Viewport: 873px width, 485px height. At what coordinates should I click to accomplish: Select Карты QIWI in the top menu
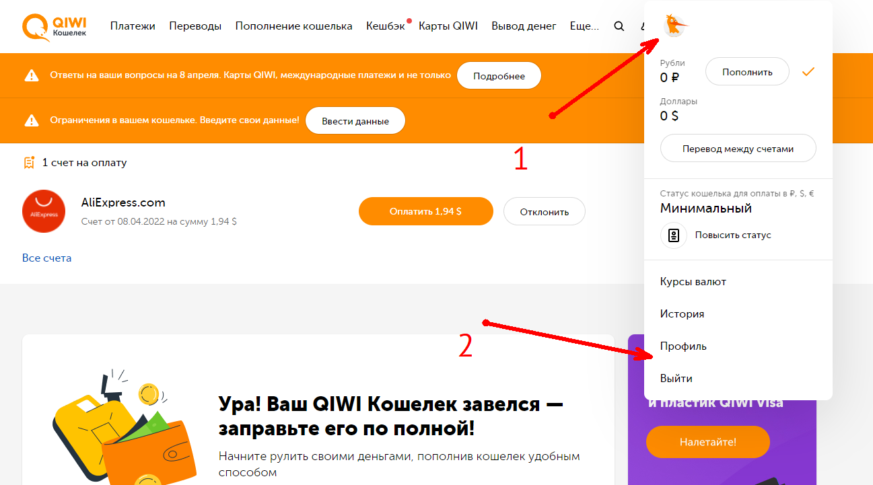point(448,26)
